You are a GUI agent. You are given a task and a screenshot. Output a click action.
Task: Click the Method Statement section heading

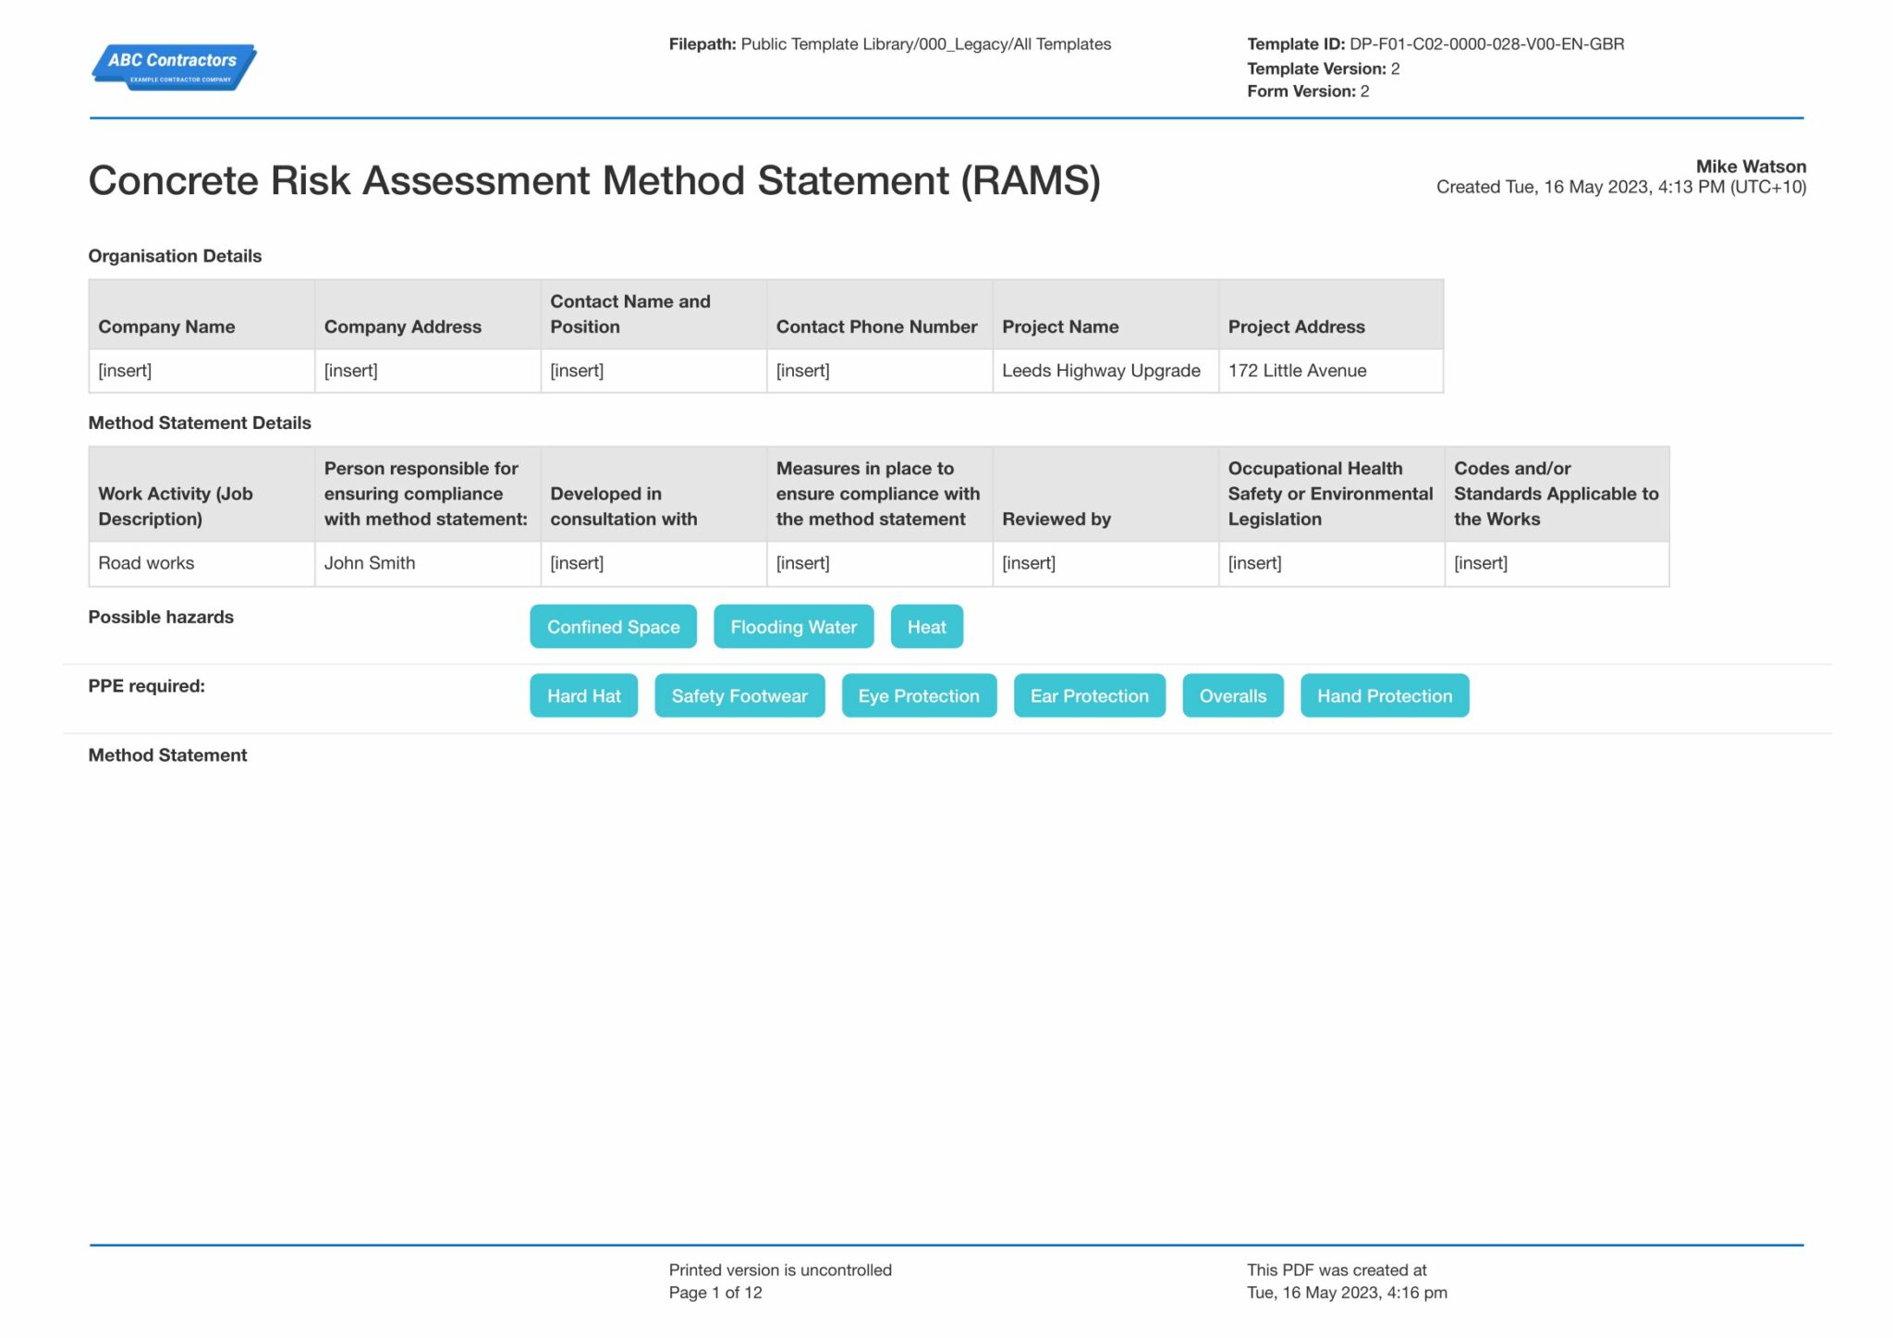pos(167,755)
